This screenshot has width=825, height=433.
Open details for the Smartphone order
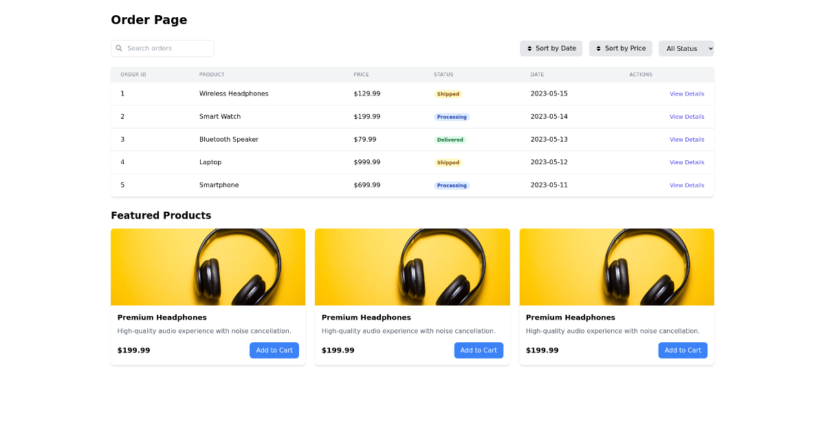click(x=687, y=185)
